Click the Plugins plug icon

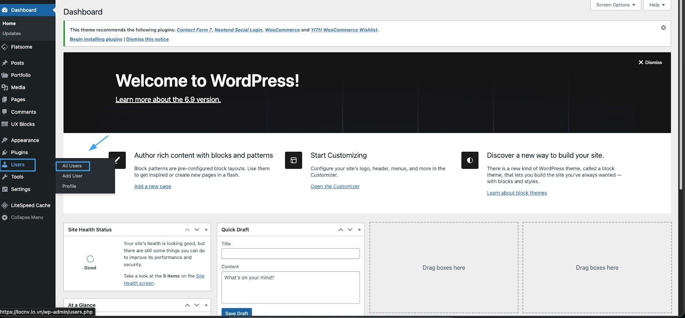pyautogui.click(x=5, y=153)
